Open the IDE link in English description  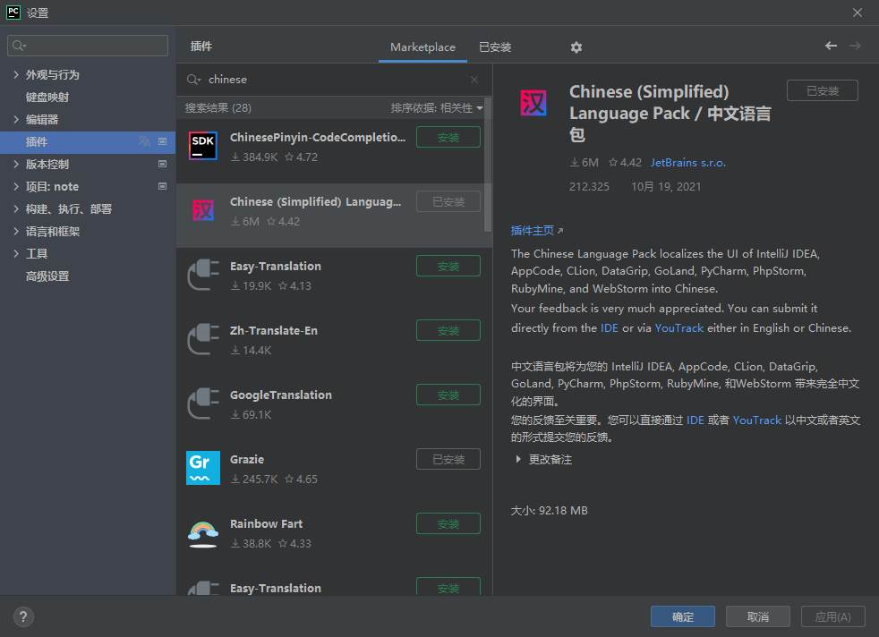click(609, 327)
